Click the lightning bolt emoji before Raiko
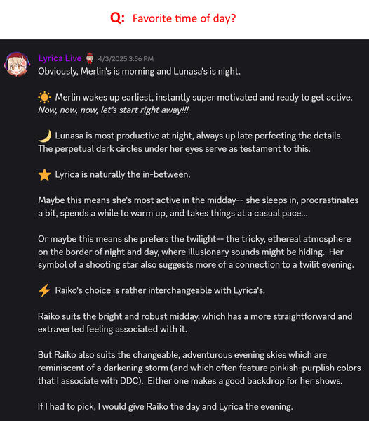This screenshot has width=369, height=421. coord(44,290)
